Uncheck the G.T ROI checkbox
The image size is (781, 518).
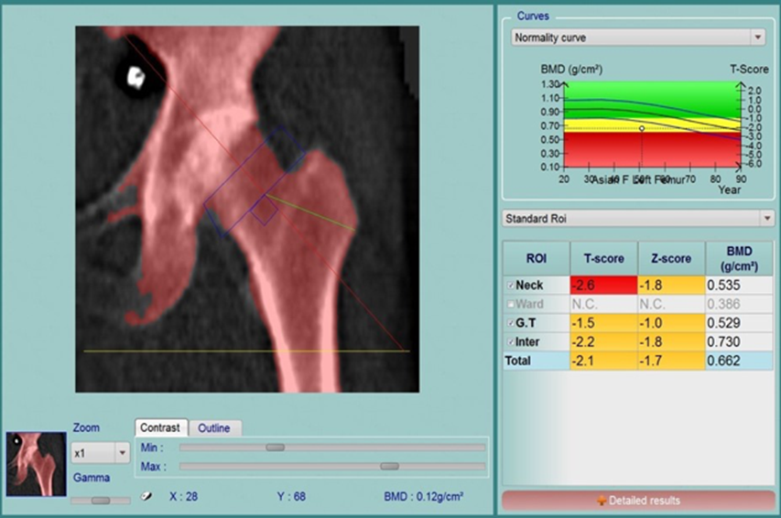[x=511, y=321]
